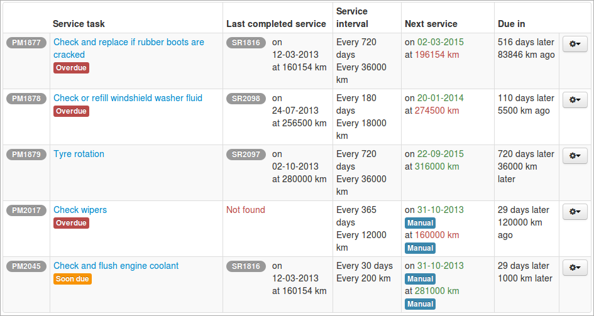Screen dimensions: 594x316
Task: Click the 'Service task' column header
Action: (79, 24)
